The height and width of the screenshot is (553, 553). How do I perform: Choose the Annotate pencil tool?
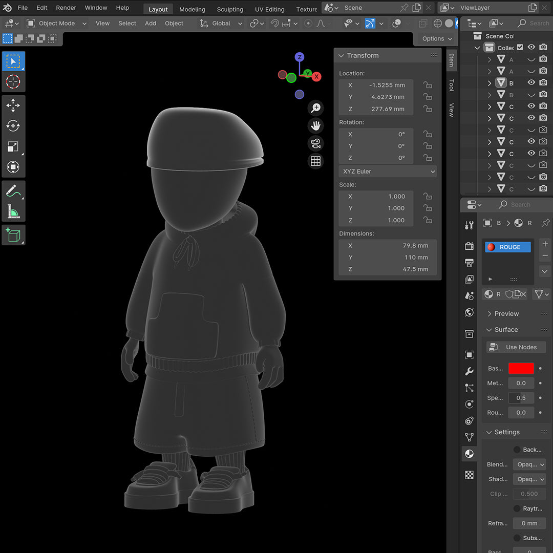point(13,191)
